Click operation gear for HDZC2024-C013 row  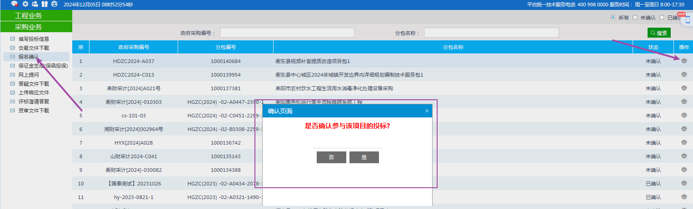[684, 74]
